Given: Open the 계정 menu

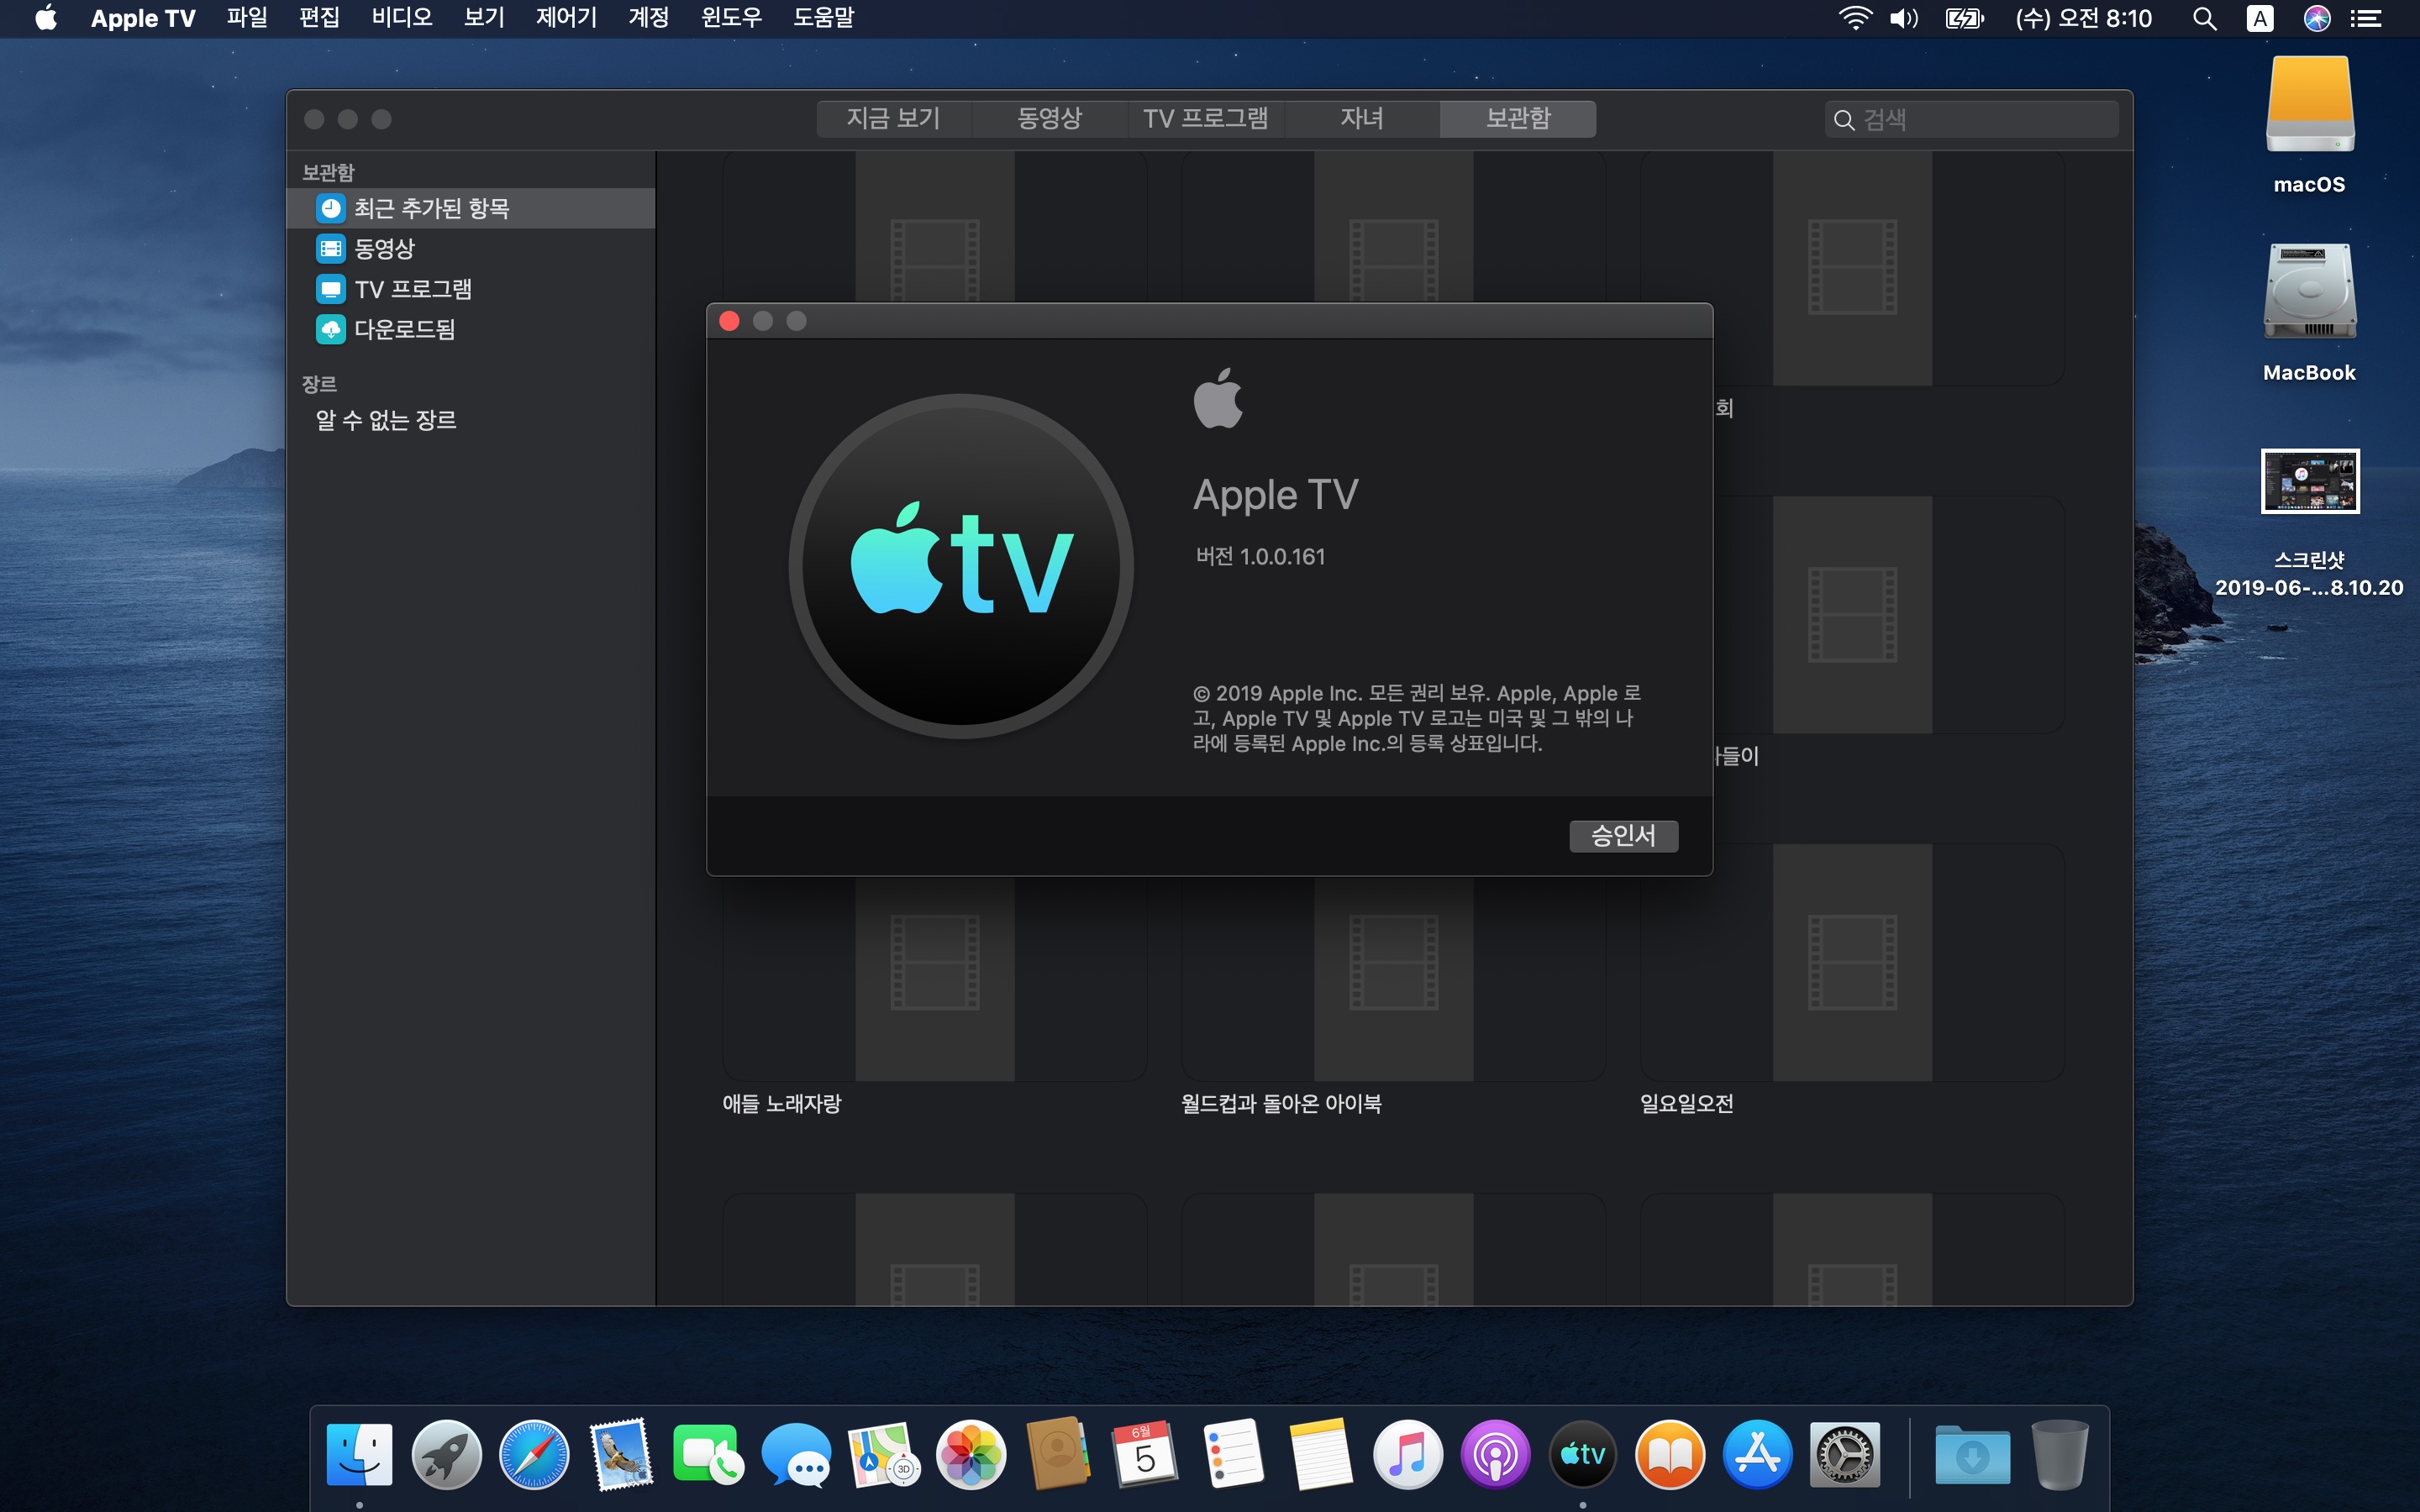Looking at the screenshot, I should 648,18.
